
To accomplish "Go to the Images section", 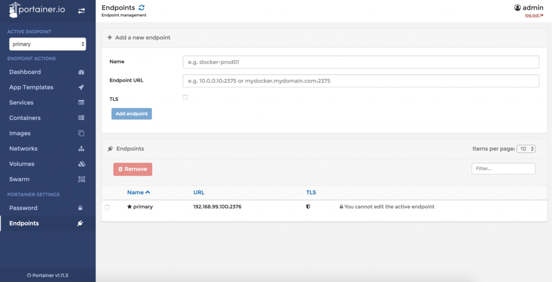I will 20,133.
